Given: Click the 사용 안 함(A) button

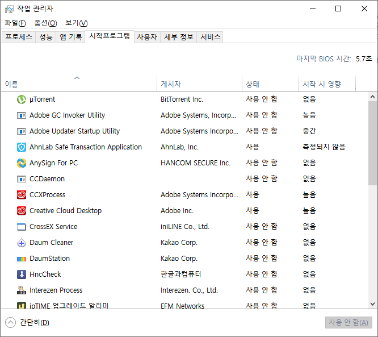Looking at the screenshot, I should coord(348,323).
